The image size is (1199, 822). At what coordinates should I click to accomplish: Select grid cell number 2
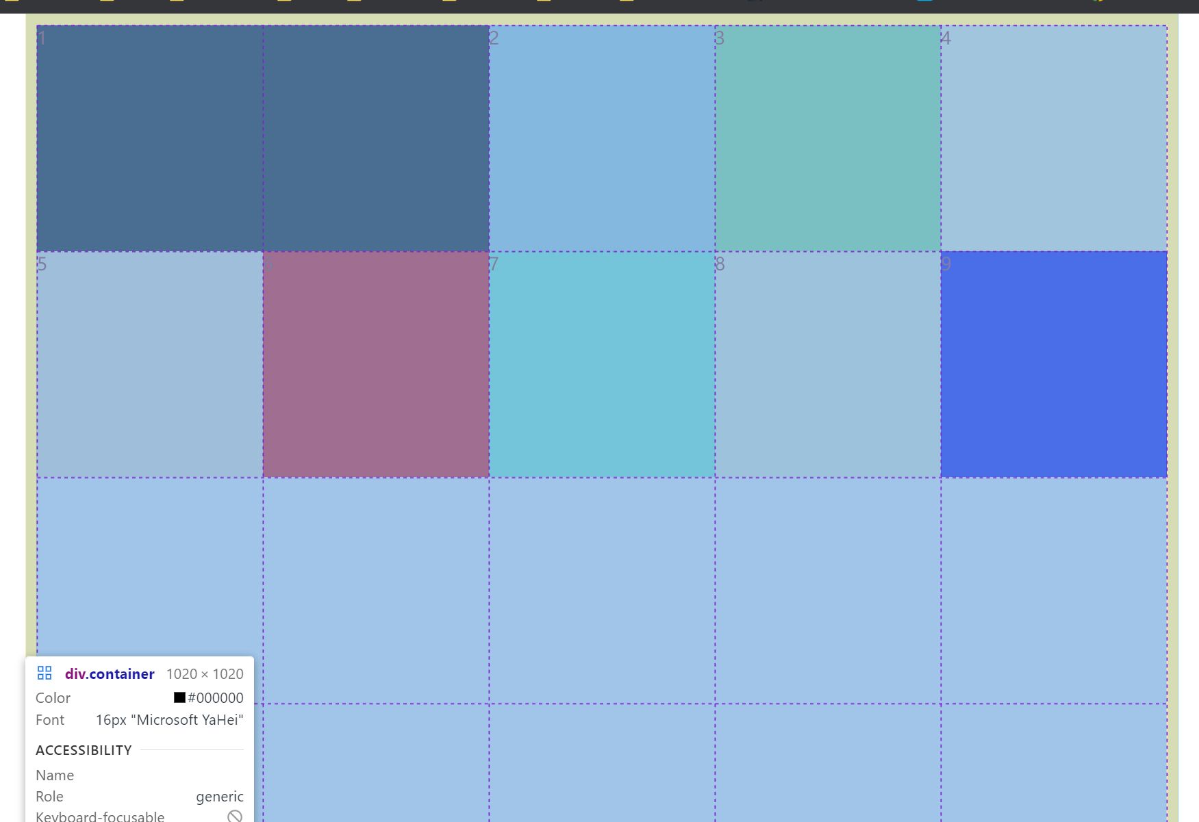602,139
